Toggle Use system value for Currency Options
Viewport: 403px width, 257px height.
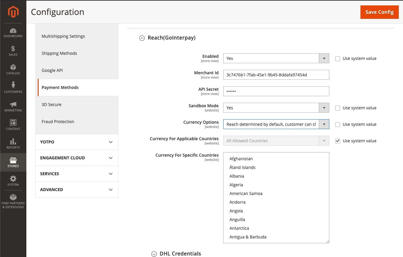[338, 125]
